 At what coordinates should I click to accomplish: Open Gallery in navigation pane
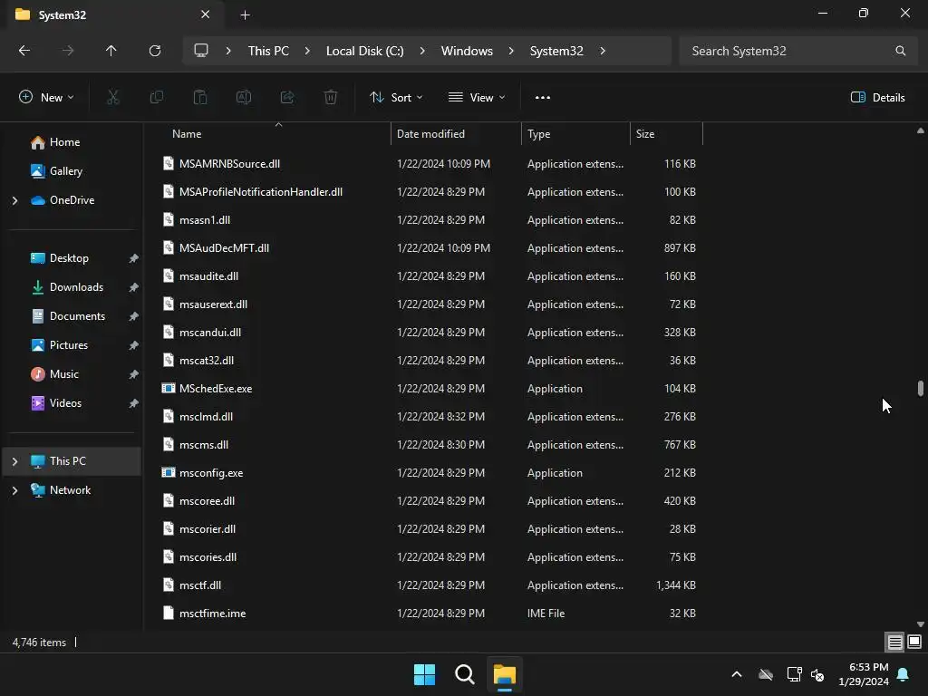pos(65,171)
